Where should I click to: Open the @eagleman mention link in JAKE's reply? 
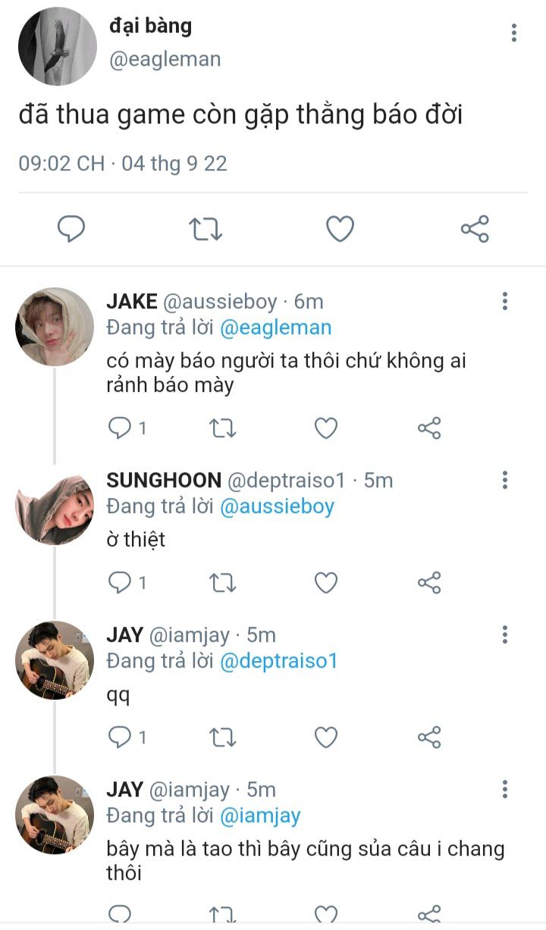(x=275, y=327)
